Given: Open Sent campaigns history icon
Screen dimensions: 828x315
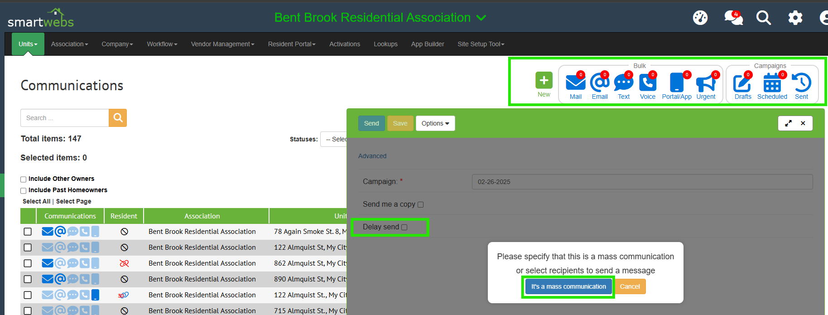Looking at the screenshot, I should coord(801,83).
